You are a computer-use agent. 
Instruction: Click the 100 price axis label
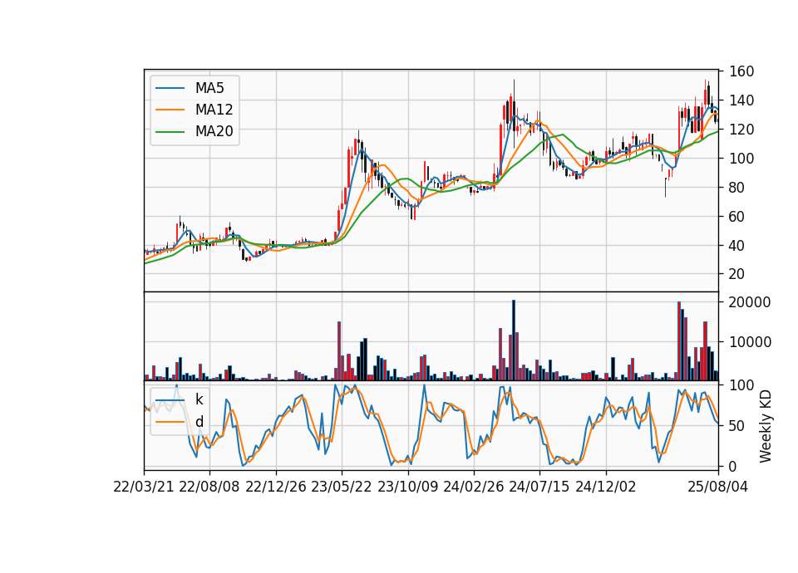[x=741, y=158]
